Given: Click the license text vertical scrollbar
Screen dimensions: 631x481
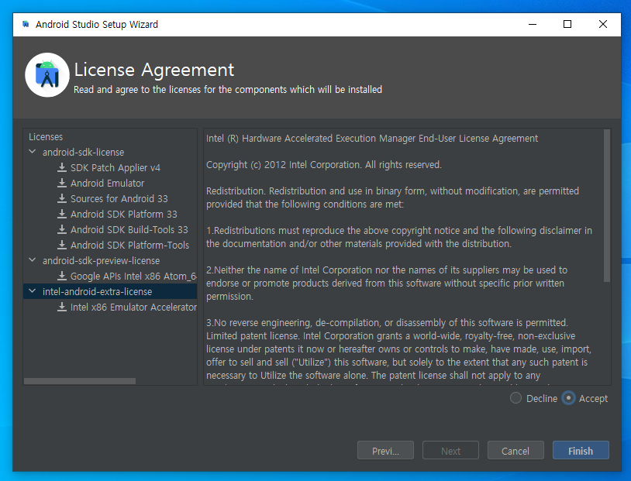Looking at the screenshot, I should [607, 205].
